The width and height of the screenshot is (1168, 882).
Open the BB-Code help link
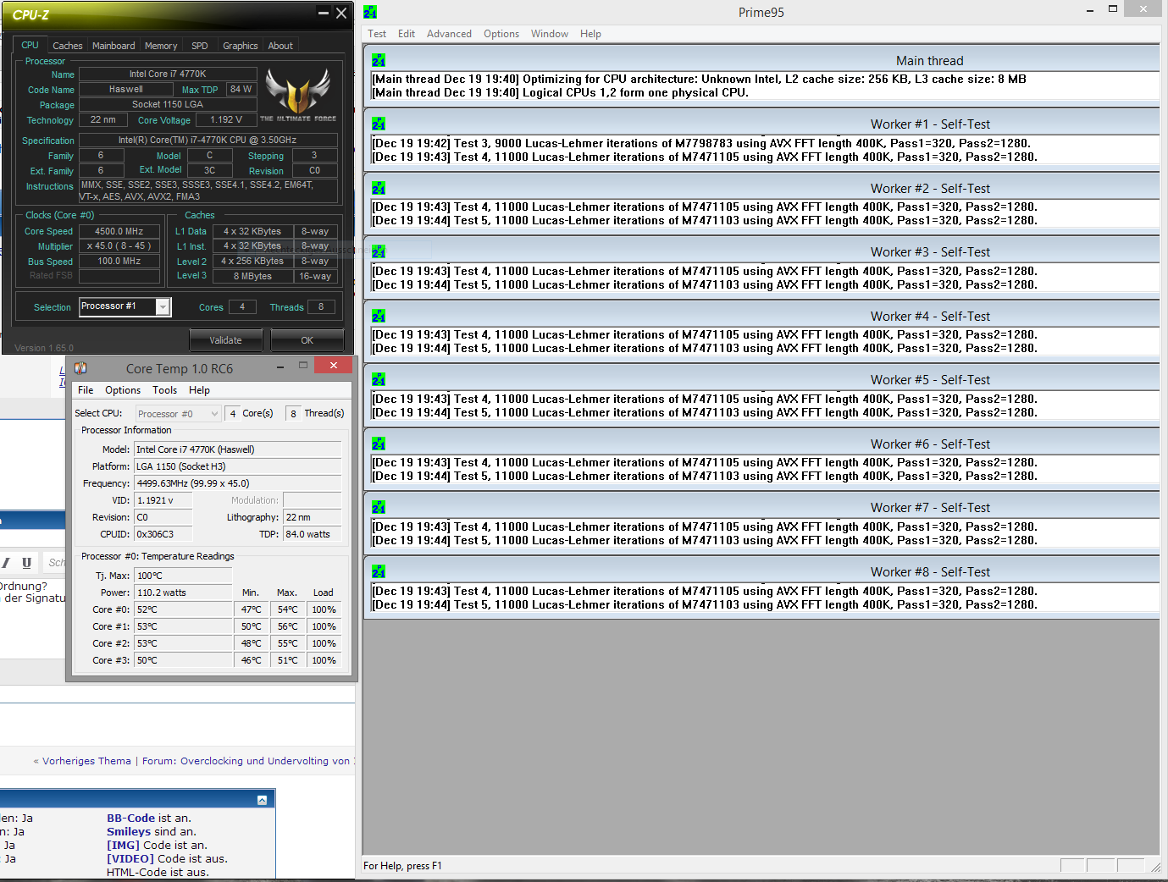130,819
